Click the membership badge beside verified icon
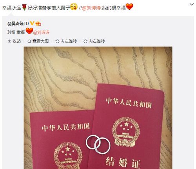The width and height of the screenshot is (196, 169). click(x=38, y=23)
